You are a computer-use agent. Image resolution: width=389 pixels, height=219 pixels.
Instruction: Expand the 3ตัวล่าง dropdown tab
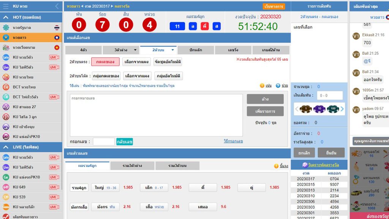(x=121, y=50)
